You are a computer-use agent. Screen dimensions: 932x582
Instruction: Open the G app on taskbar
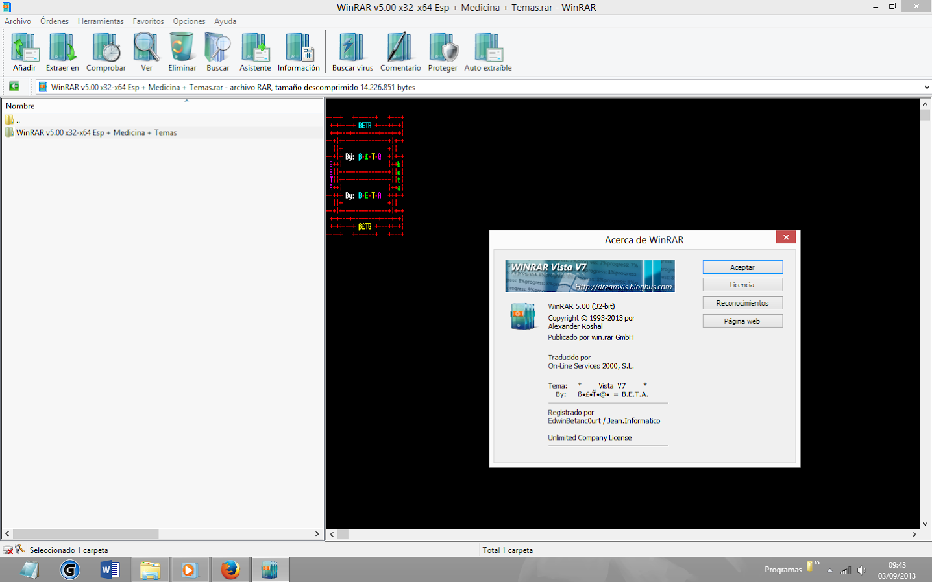point(69,570)
